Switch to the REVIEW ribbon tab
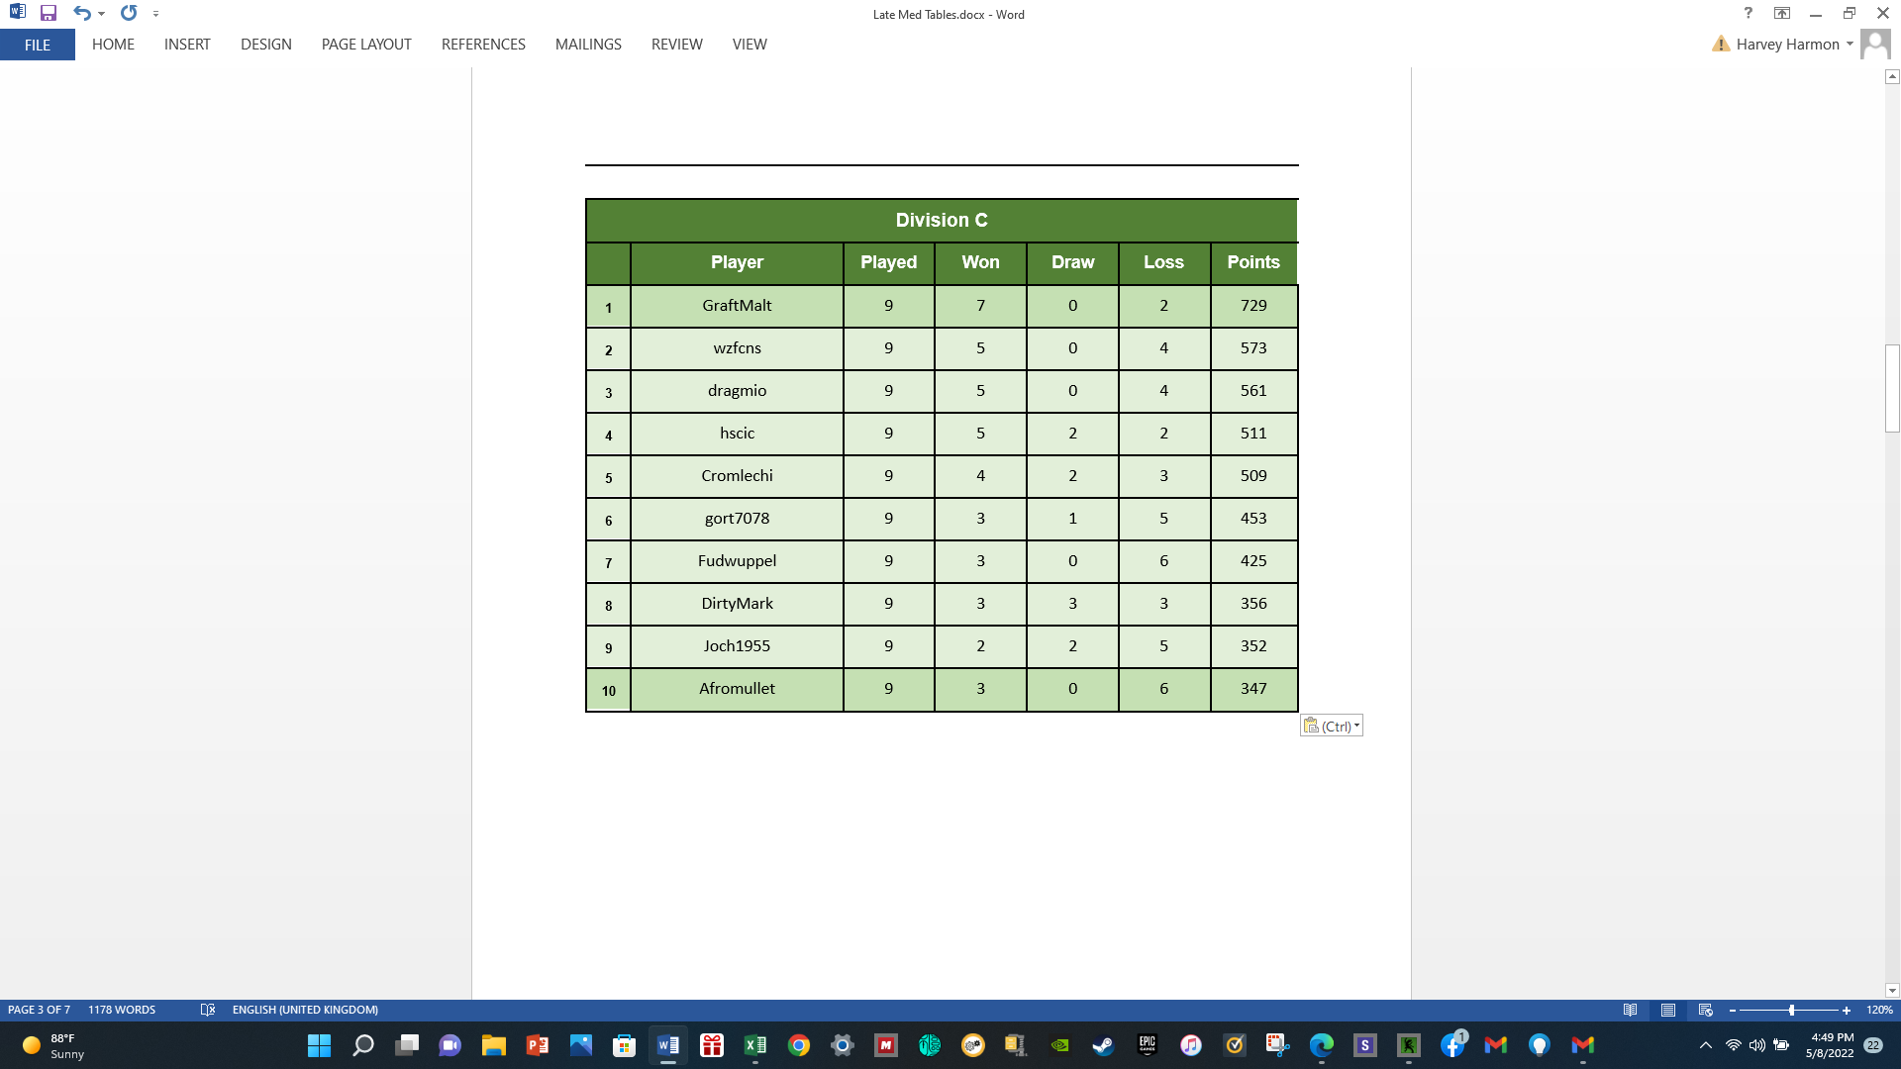Image resolution: width=1901 pixels, height=1069 pixels. click(x=677, y=45)
